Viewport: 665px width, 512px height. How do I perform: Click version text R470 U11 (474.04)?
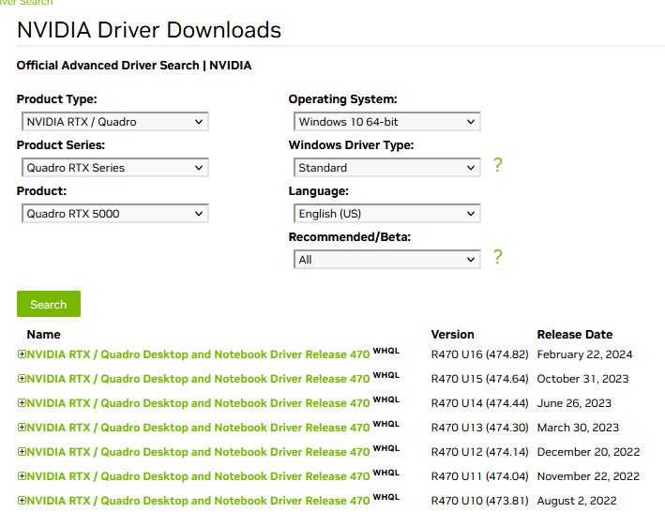pos(479,476)
